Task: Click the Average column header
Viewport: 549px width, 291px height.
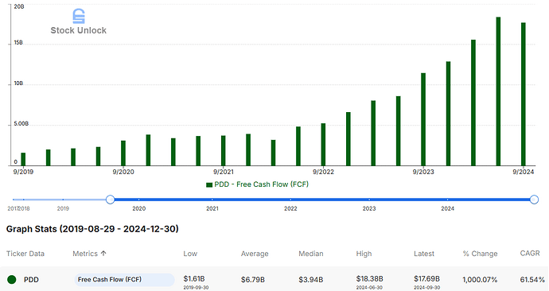Action: click(x=255, y=254)
